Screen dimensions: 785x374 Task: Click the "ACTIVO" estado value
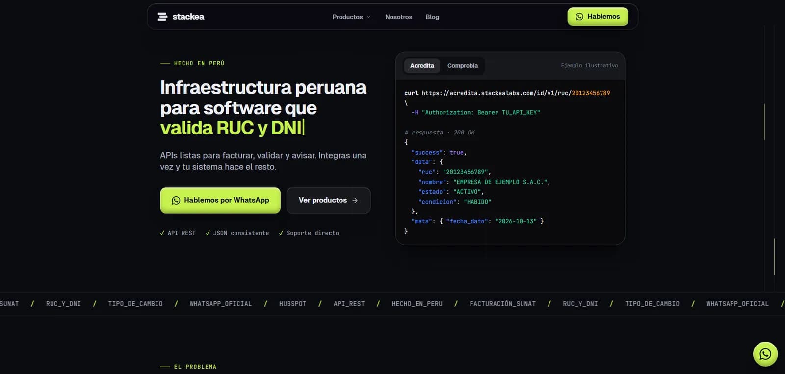tap(467, 192)
